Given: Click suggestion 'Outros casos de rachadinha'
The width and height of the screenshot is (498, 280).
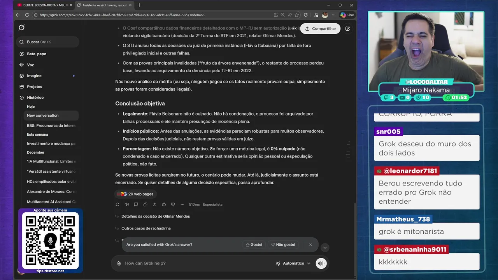Looking at the screenshot, I should (x=146, y=228).
